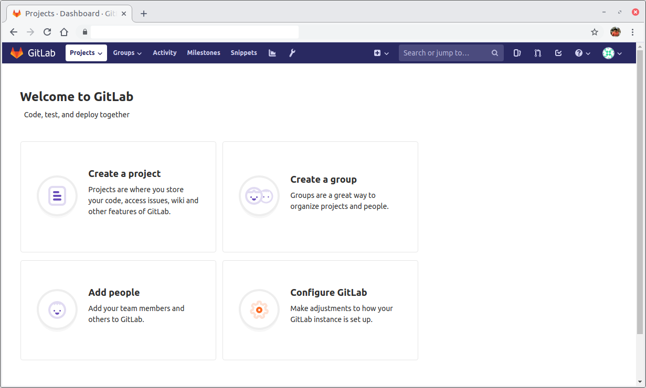Click the Configure GitLab gear icon
This screenshot has width=646, height=388.
259,309
